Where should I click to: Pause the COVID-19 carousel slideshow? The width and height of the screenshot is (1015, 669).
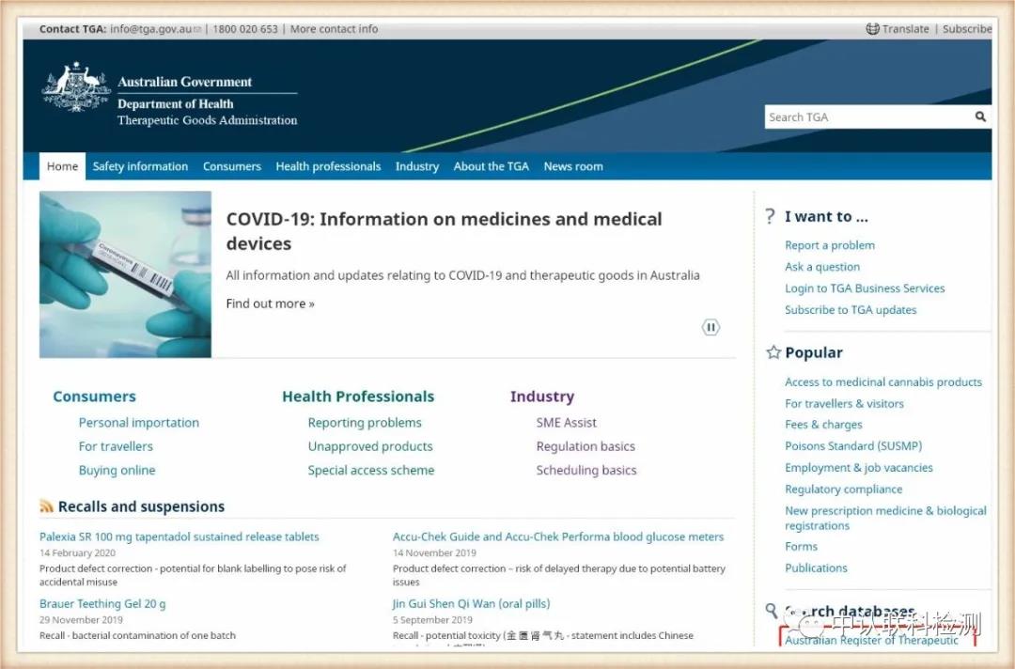pyautogui.click(x=710, y=327)
